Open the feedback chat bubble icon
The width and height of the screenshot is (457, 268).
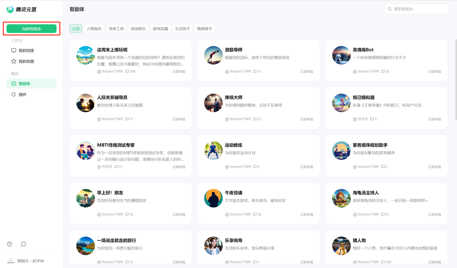point(23,244)
